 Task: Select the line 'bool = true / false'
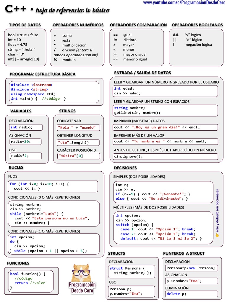pyautogui.click(x=23, y=35)
